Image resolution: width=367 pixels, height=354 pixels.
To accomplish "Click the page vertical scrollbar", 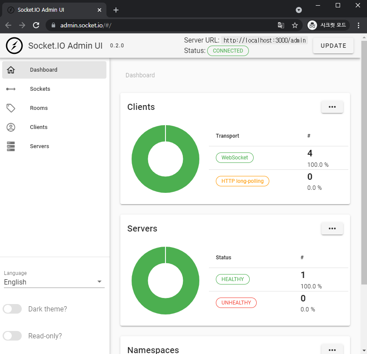I will 364,163.
